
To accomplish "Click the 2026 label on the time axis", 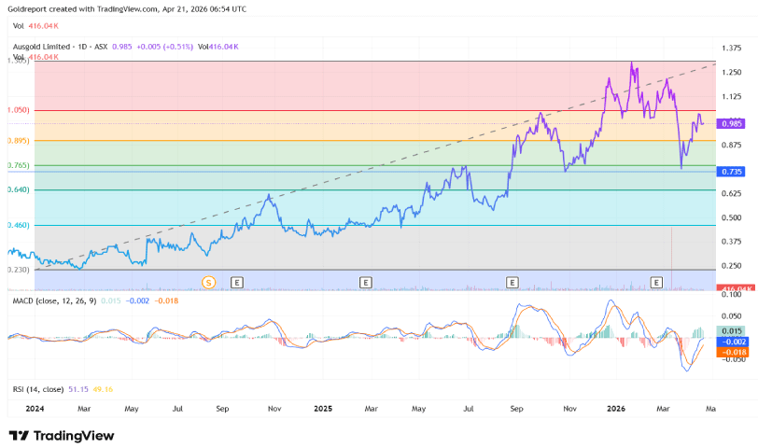I will click(x=615, y=409).
